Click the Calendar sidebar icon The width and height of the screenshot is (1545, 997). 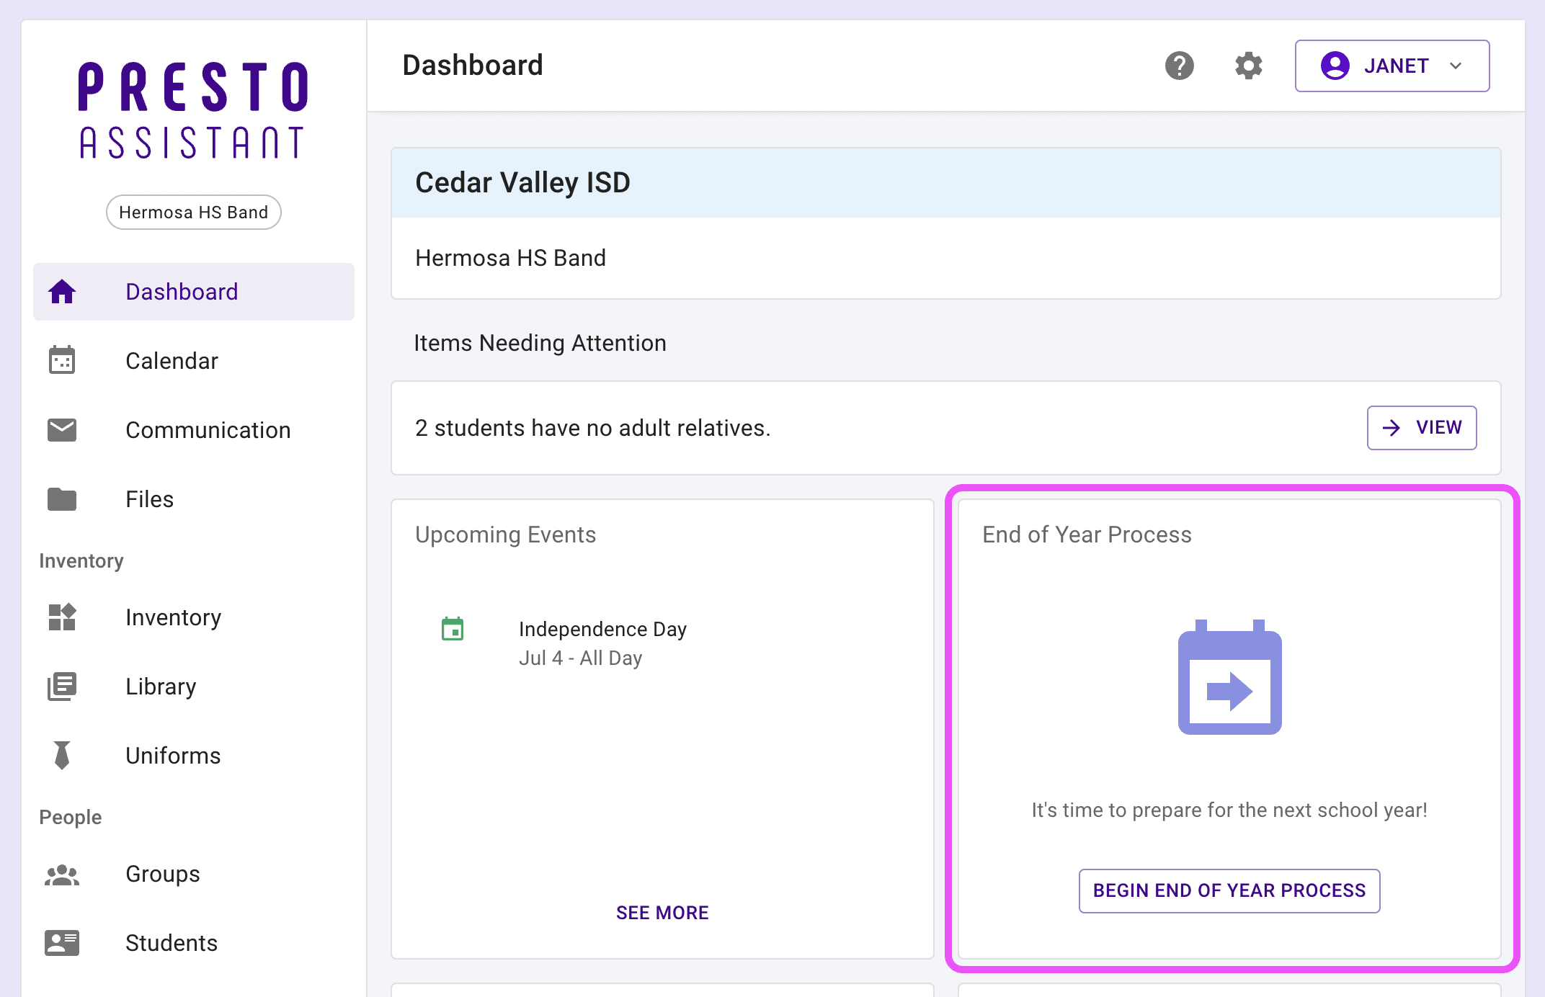click(62, 360)
